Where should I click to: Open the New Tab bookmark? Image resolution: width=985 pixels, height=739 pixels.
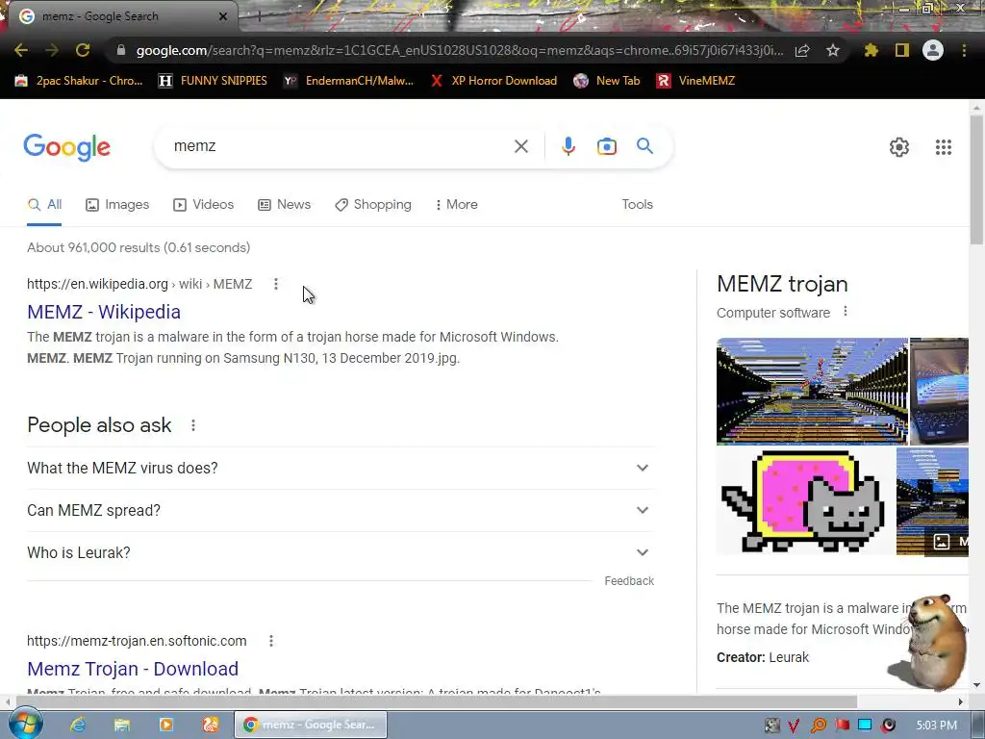608,81
